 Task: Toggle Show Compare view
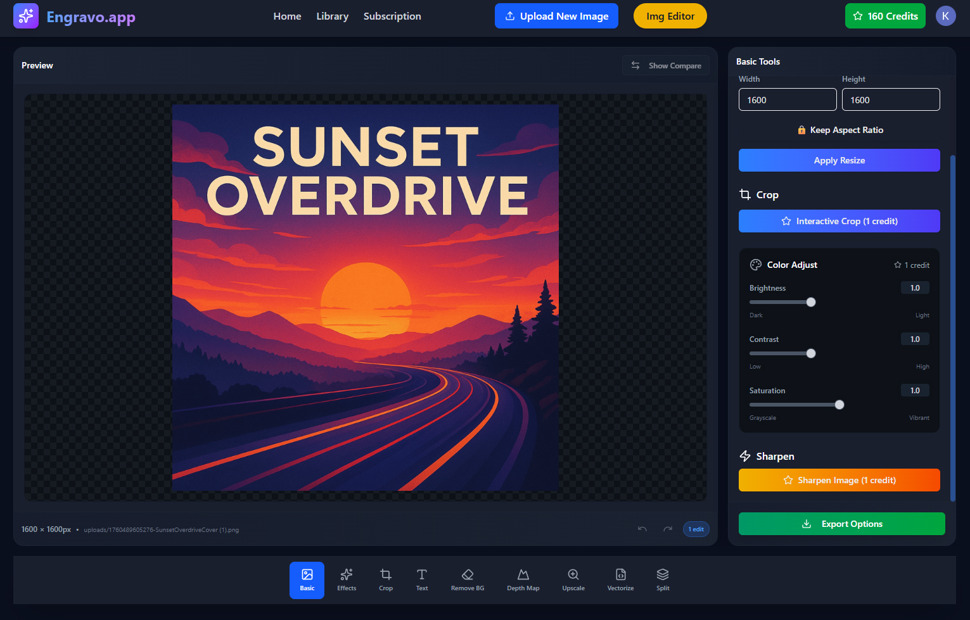click(x=666, y=66)
